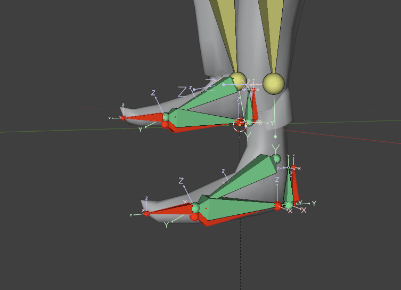The image size is (401, 290).
Task: Click the 3D cursor at the upper foot heel
Action: pos(240,125)
